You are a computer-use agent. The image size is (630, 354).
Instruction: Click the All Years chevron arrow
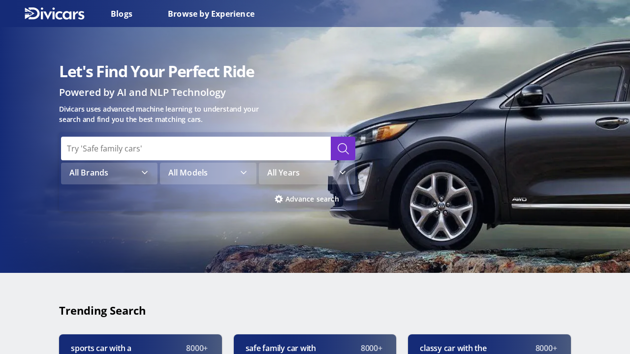pos(343,173)
